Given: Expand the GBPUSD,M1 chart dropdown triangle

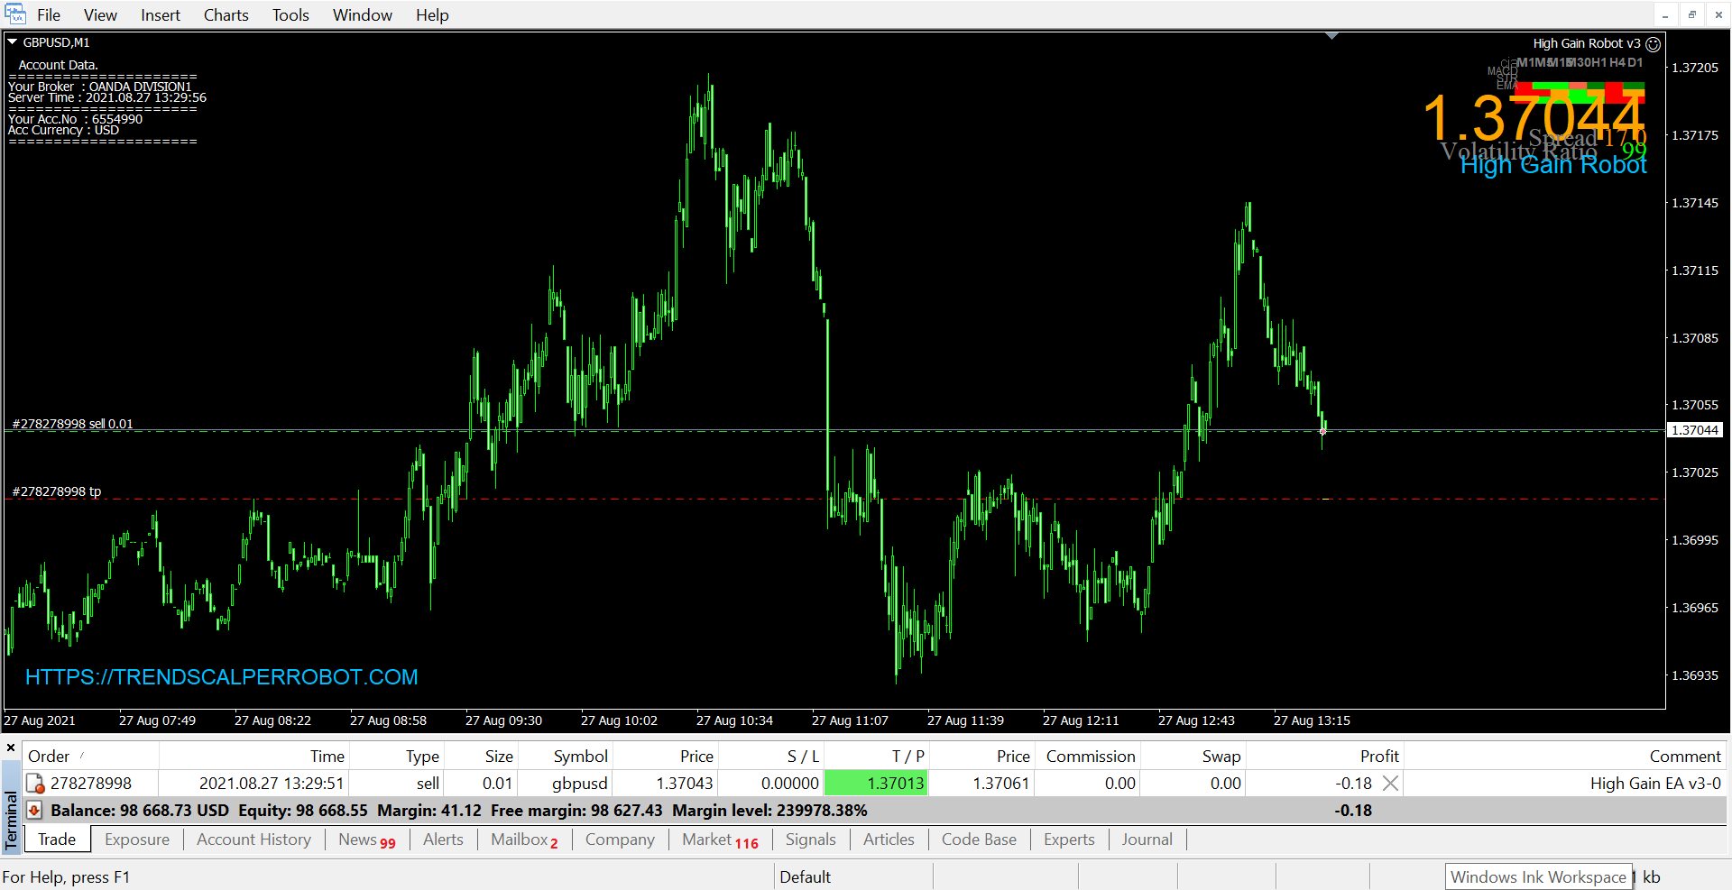Looking at the screenshot, I should 13,41.
